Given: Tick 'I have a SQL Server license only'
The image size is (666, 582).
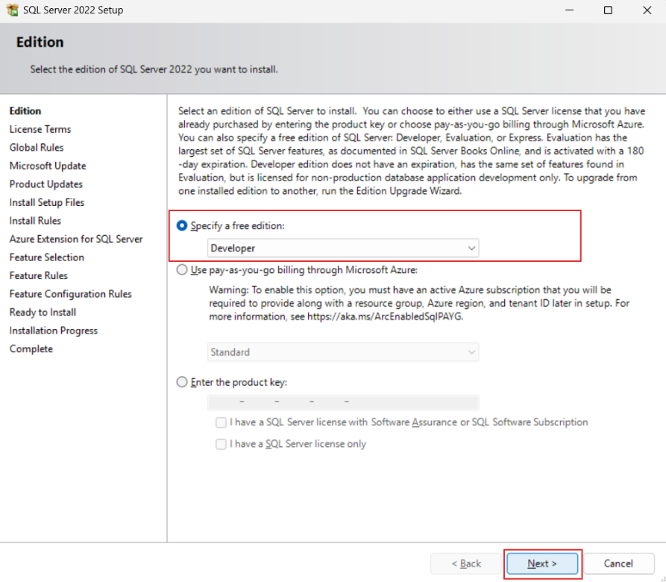Looking at the screenshot, I should pos(221,444).
